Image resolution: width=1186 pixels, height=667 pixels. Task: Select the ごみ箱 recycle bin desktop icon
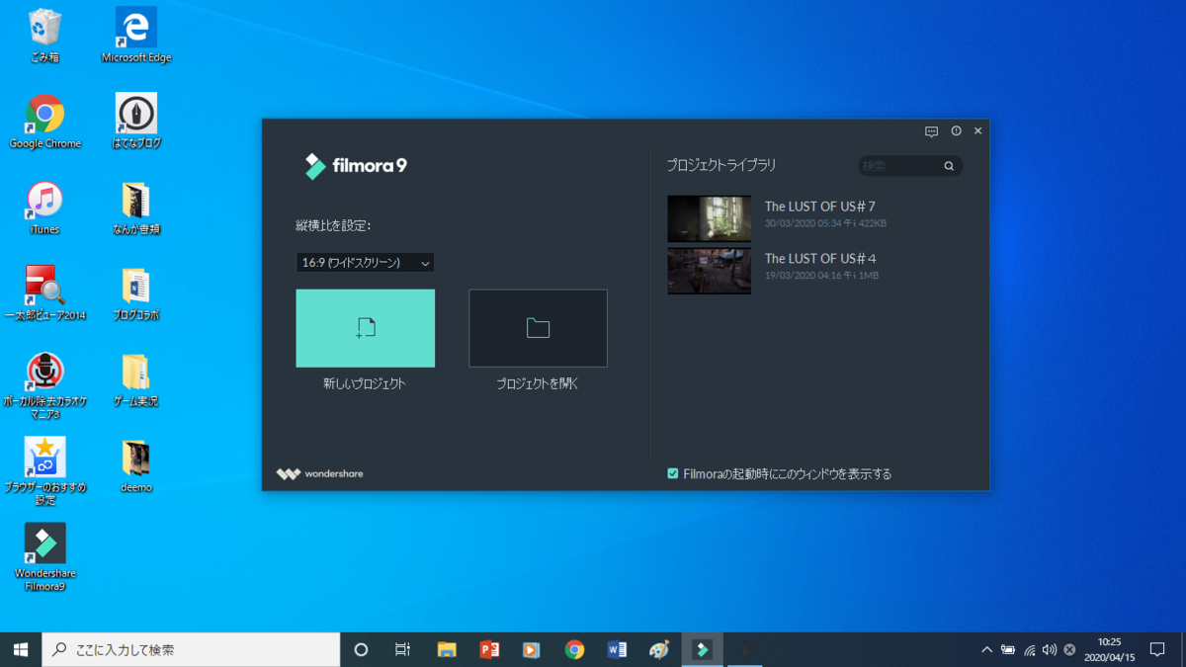click(x=44, y=36)
